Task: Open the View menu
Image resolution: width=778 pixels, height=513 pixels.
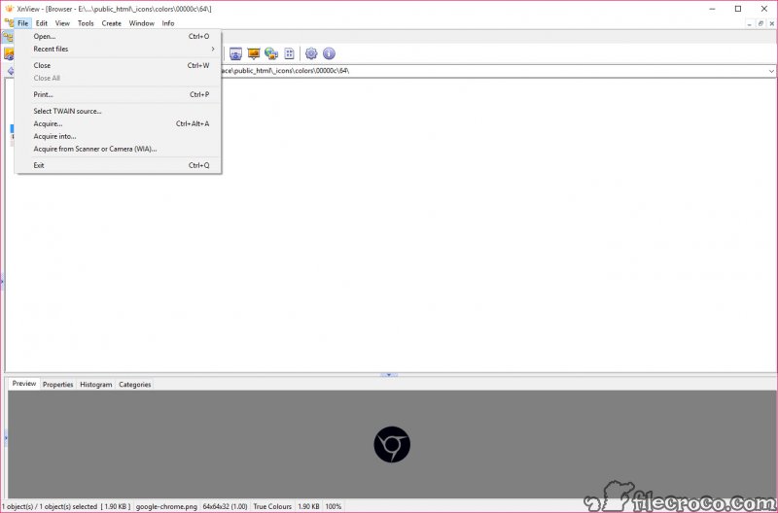Action: click(x=62, y=23)
